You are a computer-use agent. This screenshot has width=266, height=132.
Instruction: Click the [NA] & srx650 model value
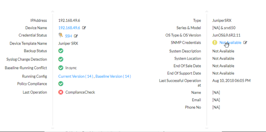[224, 28]
